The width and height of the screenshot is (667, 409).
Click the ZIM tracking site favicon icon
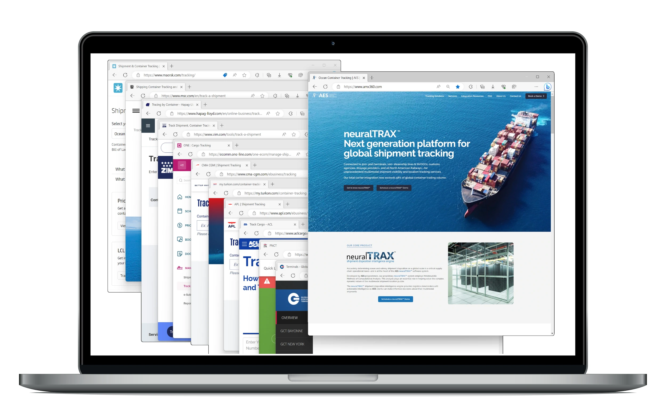(x=164, y=126)
